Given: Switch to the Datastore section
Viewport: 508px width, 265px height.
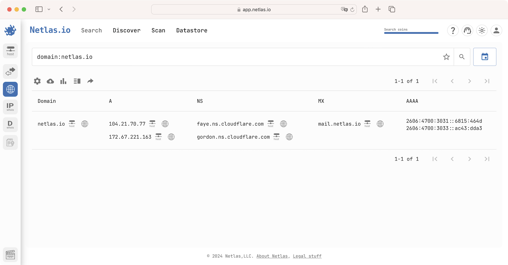Looking at the screenshot, I should [x=192, y=30].
